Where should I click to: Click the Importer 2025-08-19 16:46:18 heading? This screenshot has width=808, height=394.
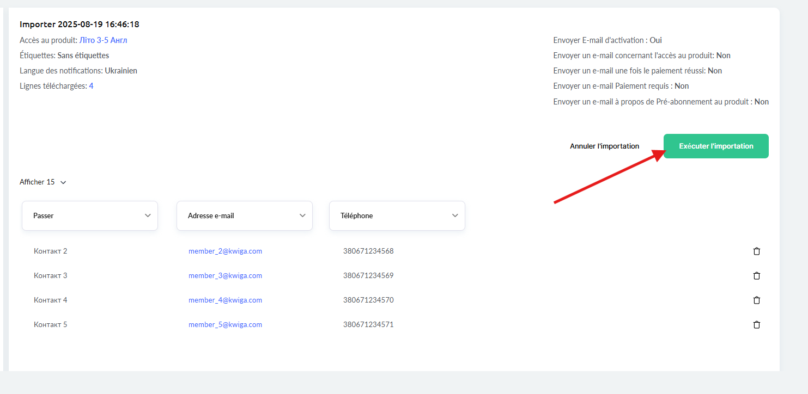(x=80, y=24)
